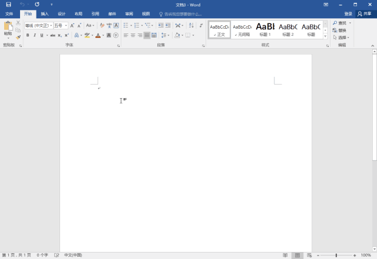Open the Numbering list dropdown arrow
The image size is (377, 259).
[142, 25]
